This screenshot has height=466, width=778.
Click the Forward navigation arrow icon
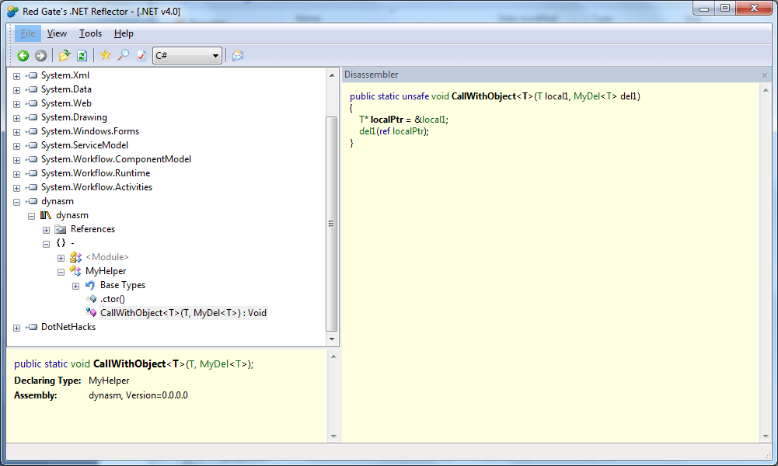40,55
